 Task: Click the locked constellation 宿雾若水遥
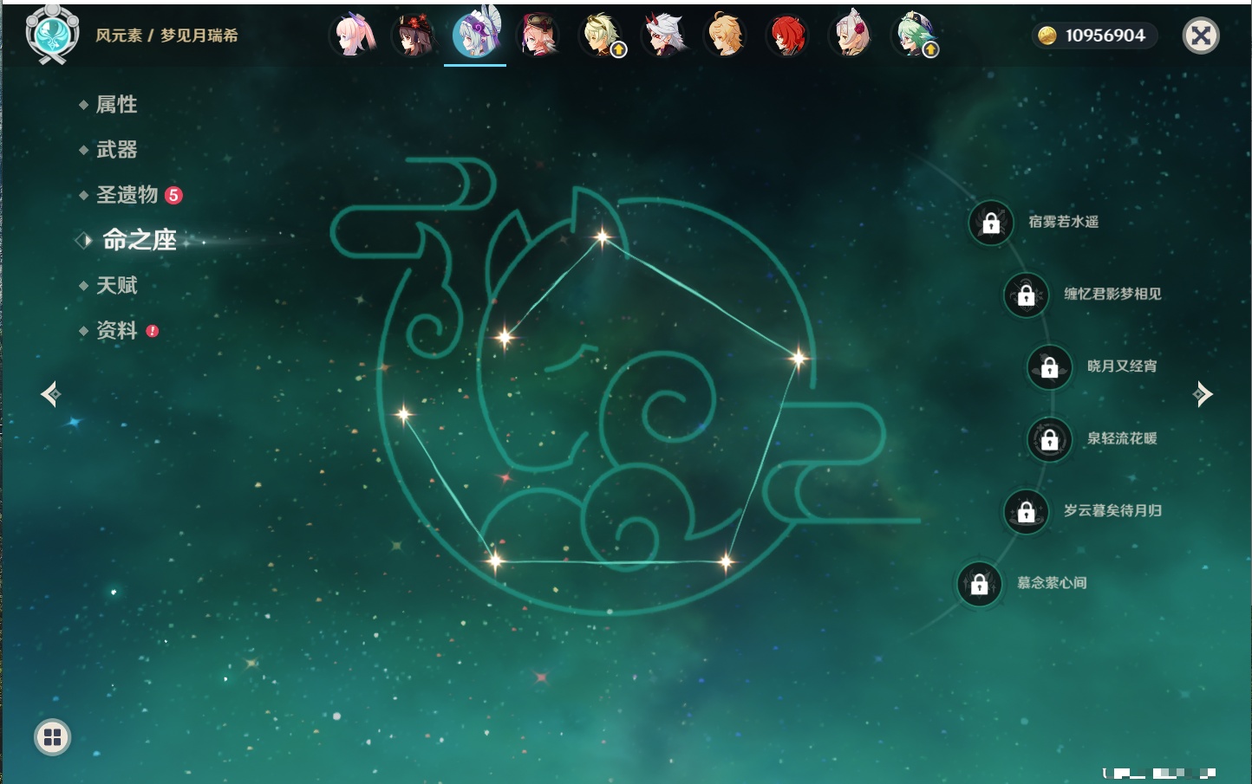(991, 223)
